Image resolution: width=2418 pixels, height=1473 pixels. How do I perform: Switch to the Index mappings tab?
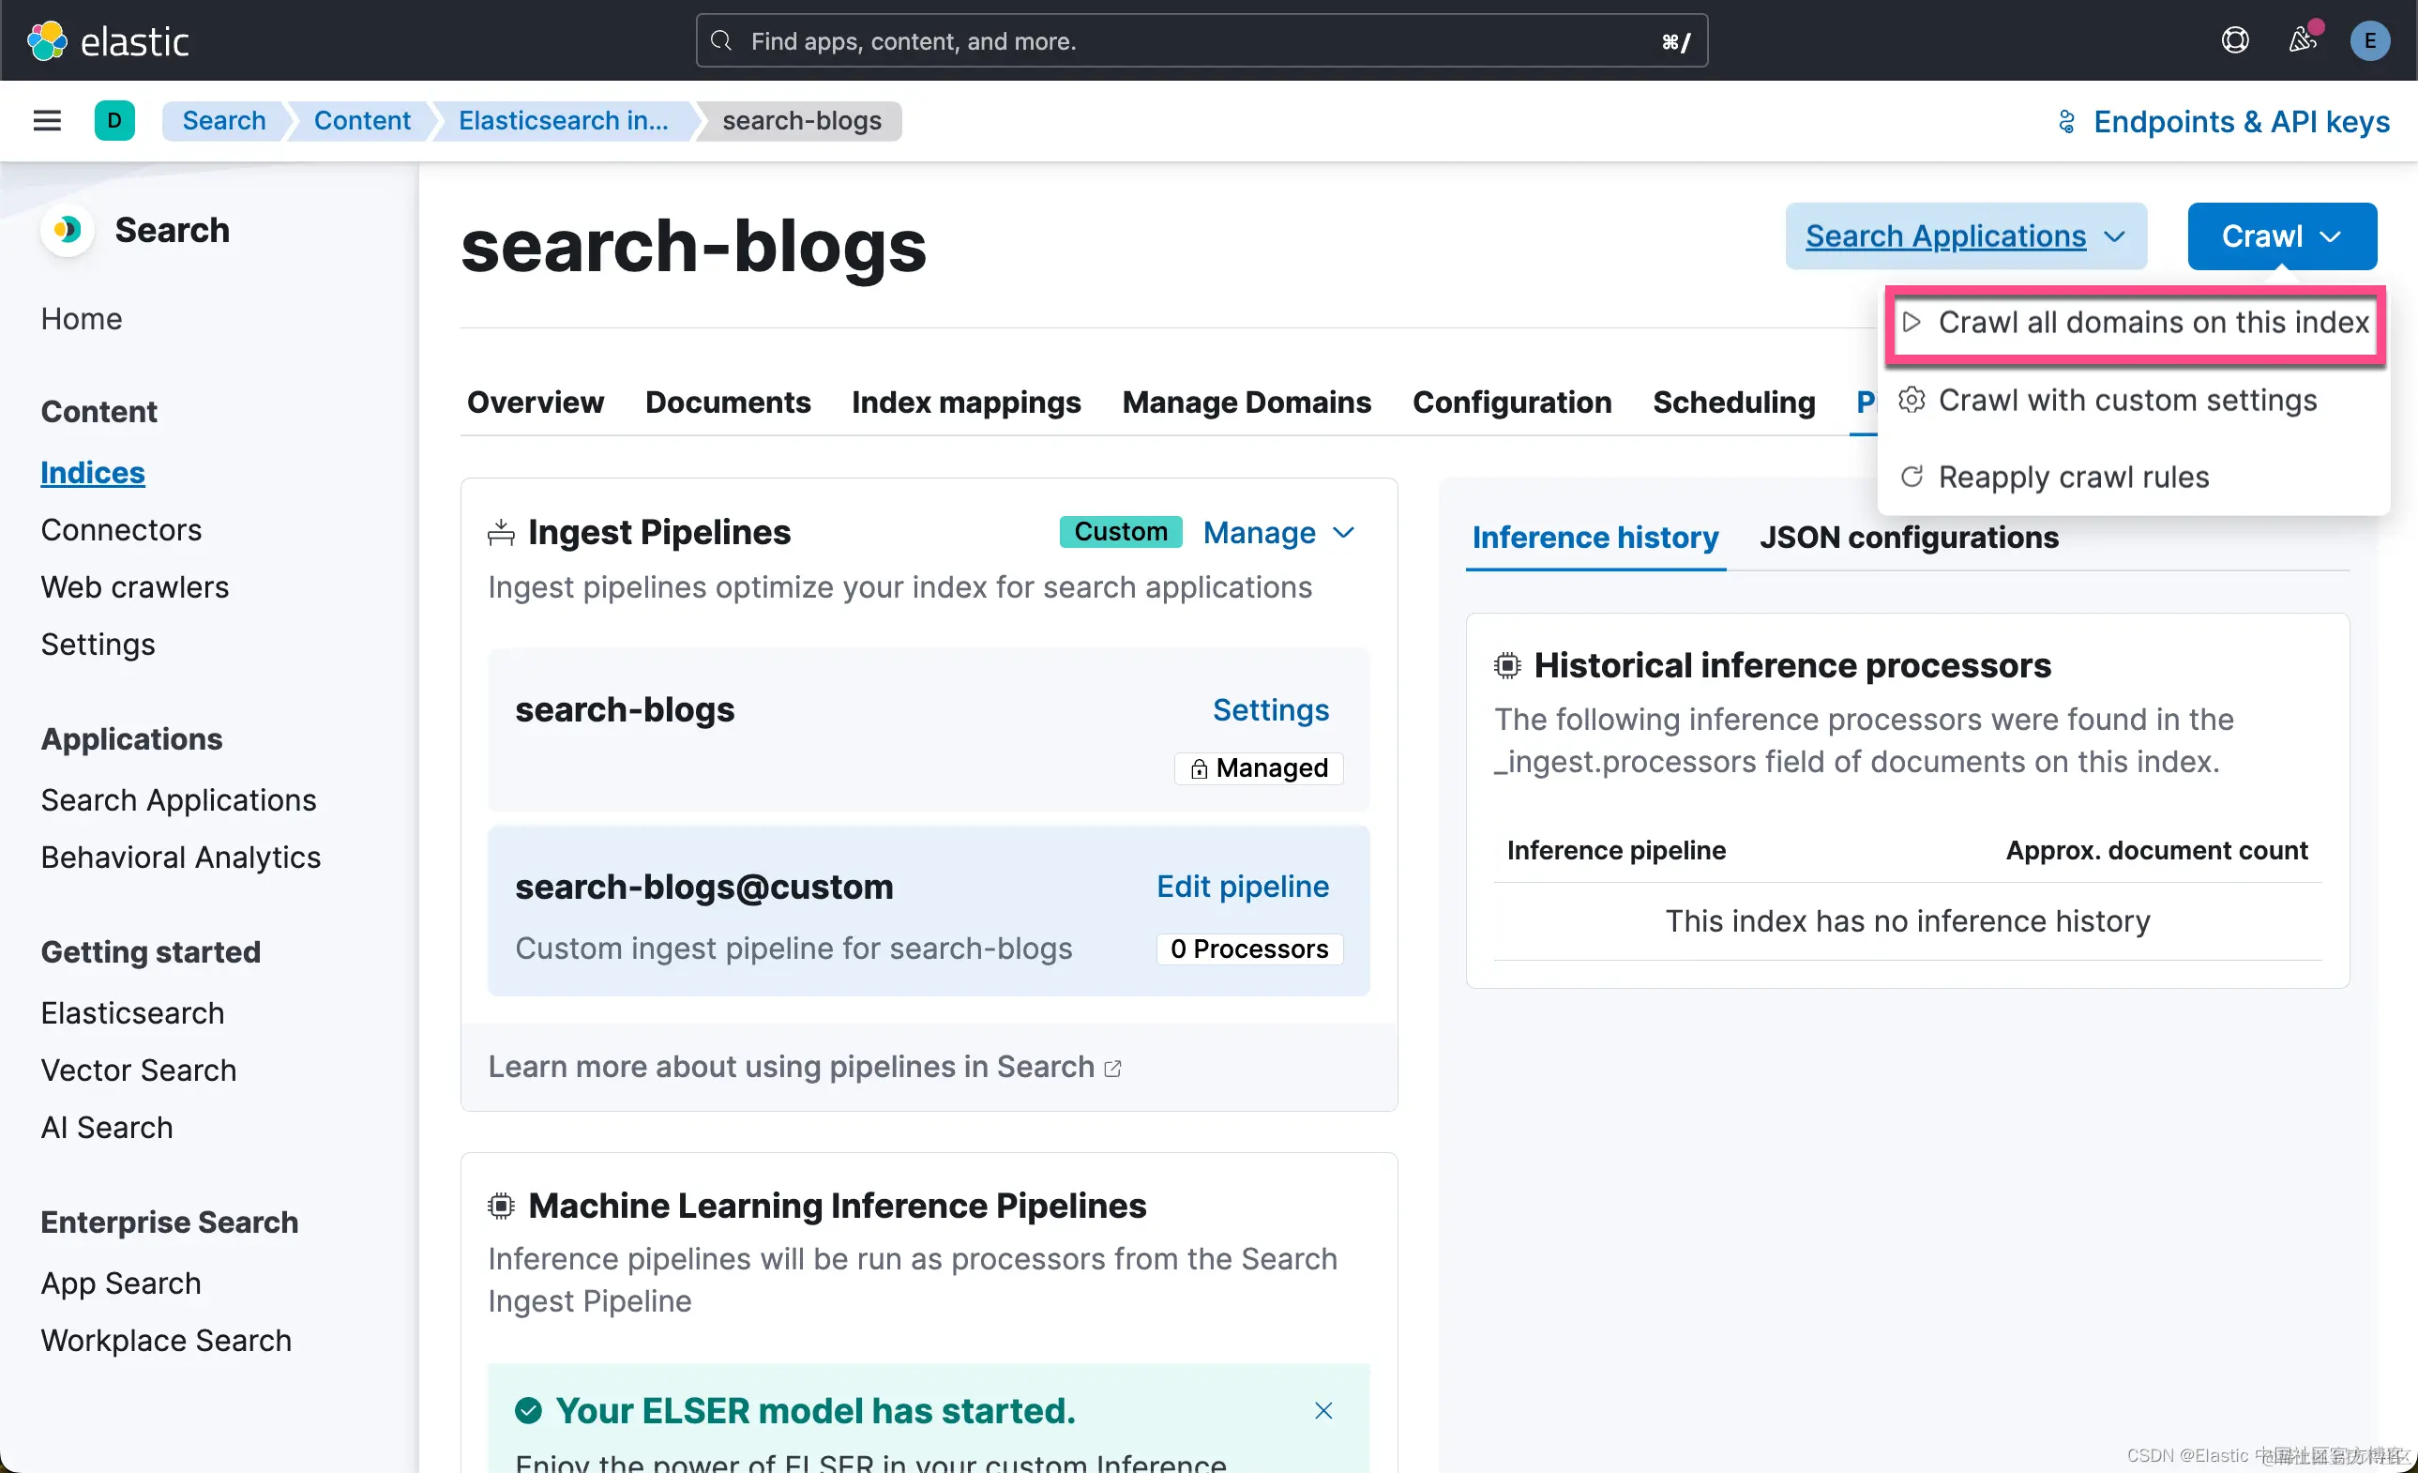[966, 402]
